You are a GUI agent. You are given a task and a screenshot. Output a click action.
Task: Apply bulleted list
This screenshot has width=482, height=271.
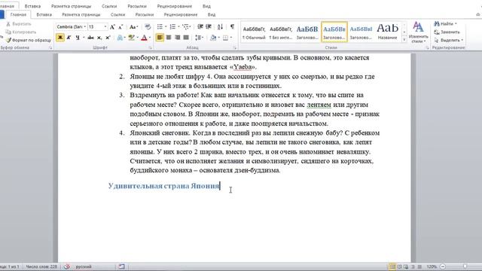coord(160,27)
